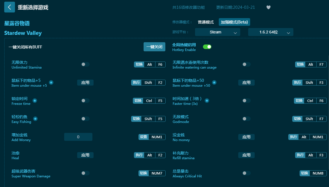Select 加强模式(Beta) mode tab
The height and width of the screenshot is (187, 329).
[234, 22]
